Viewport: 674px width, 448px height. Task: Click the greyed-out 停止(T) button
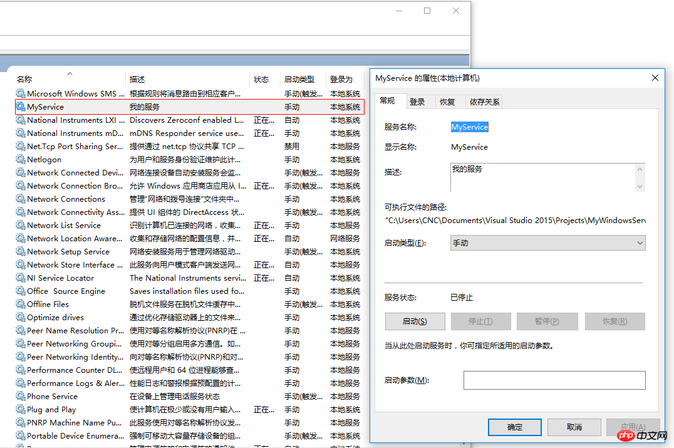point(480,321)
